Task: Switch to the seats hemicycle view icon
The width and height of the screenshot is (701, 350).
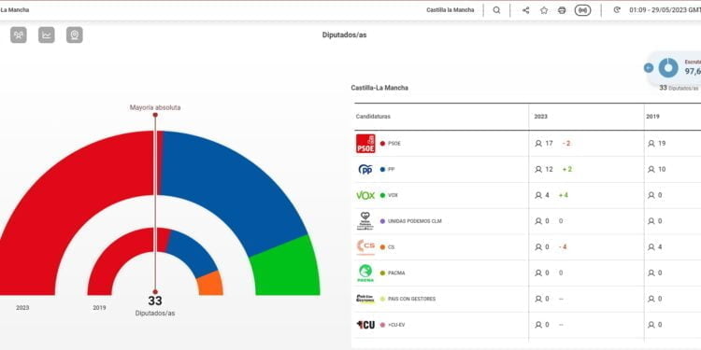Action: tap(19, 35)
